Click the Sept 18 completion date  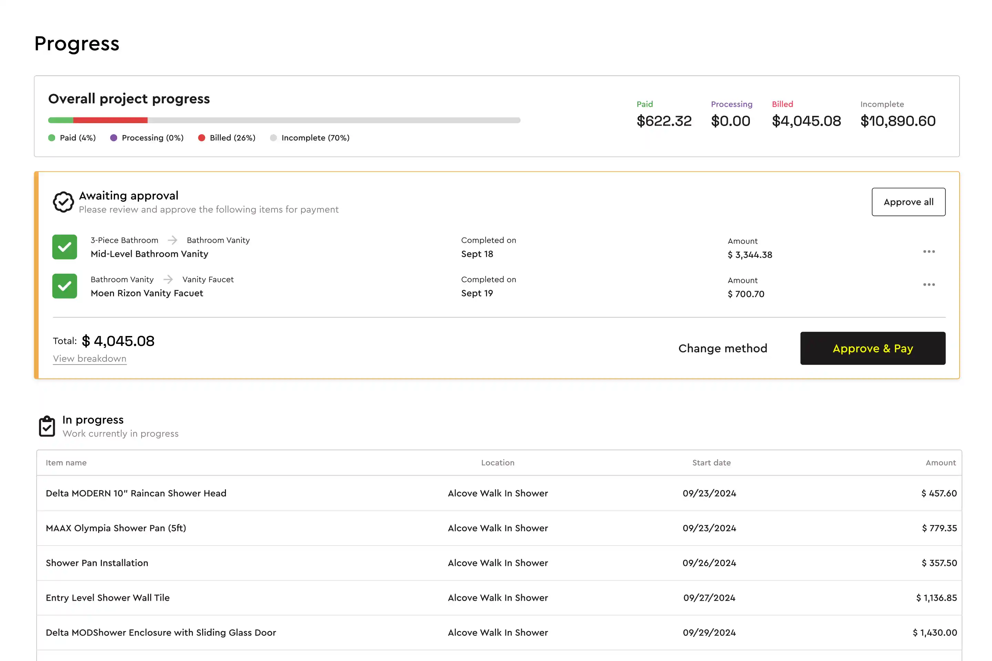(477, 254)
